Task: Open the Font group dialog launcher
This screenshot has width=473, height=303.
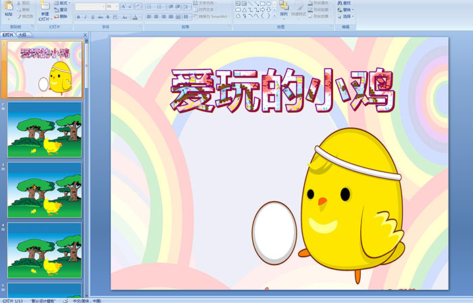Action: point(141,26)
